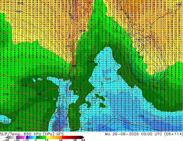The height and width of the screenshot is (141, 183).
Task: Click the -28 label on the temperature legend
Action: pos(6,140)
